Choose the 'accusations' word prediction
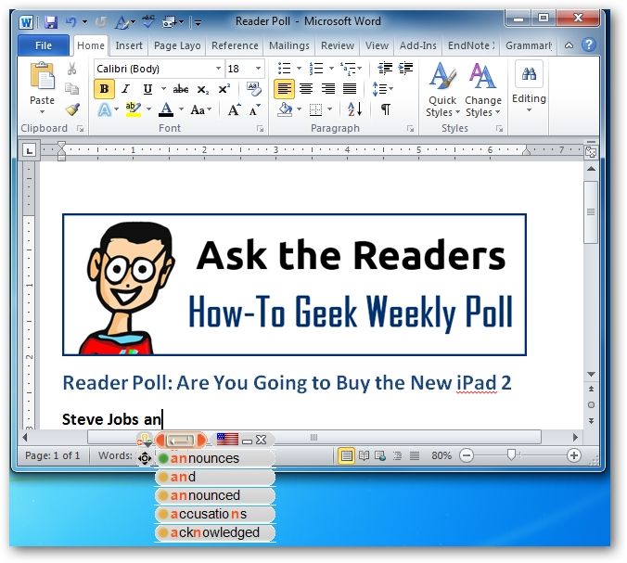Viewport: 627px width, 563px height. click(215, 514)
